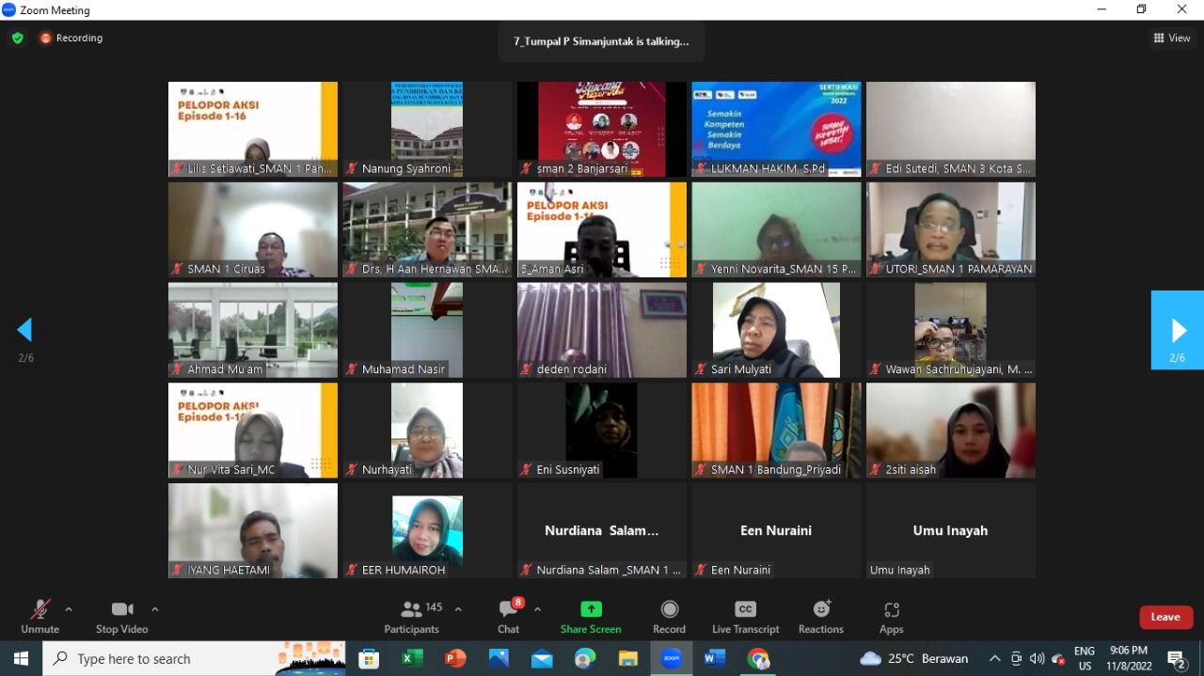Open Excel from the Windows taskbar
1204x676 pixels.
pos(412,659)
